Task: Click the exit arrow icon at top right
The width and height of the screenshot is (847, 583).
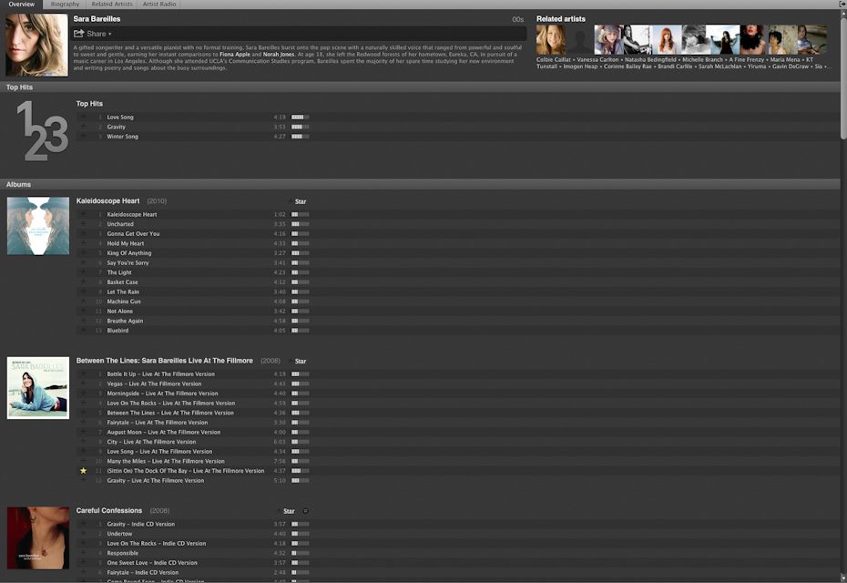Action: tap(842, 4)
